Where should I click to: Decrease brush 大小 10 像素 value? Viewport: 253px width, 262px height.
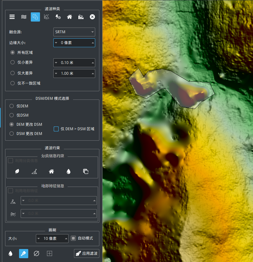[38, 239]
